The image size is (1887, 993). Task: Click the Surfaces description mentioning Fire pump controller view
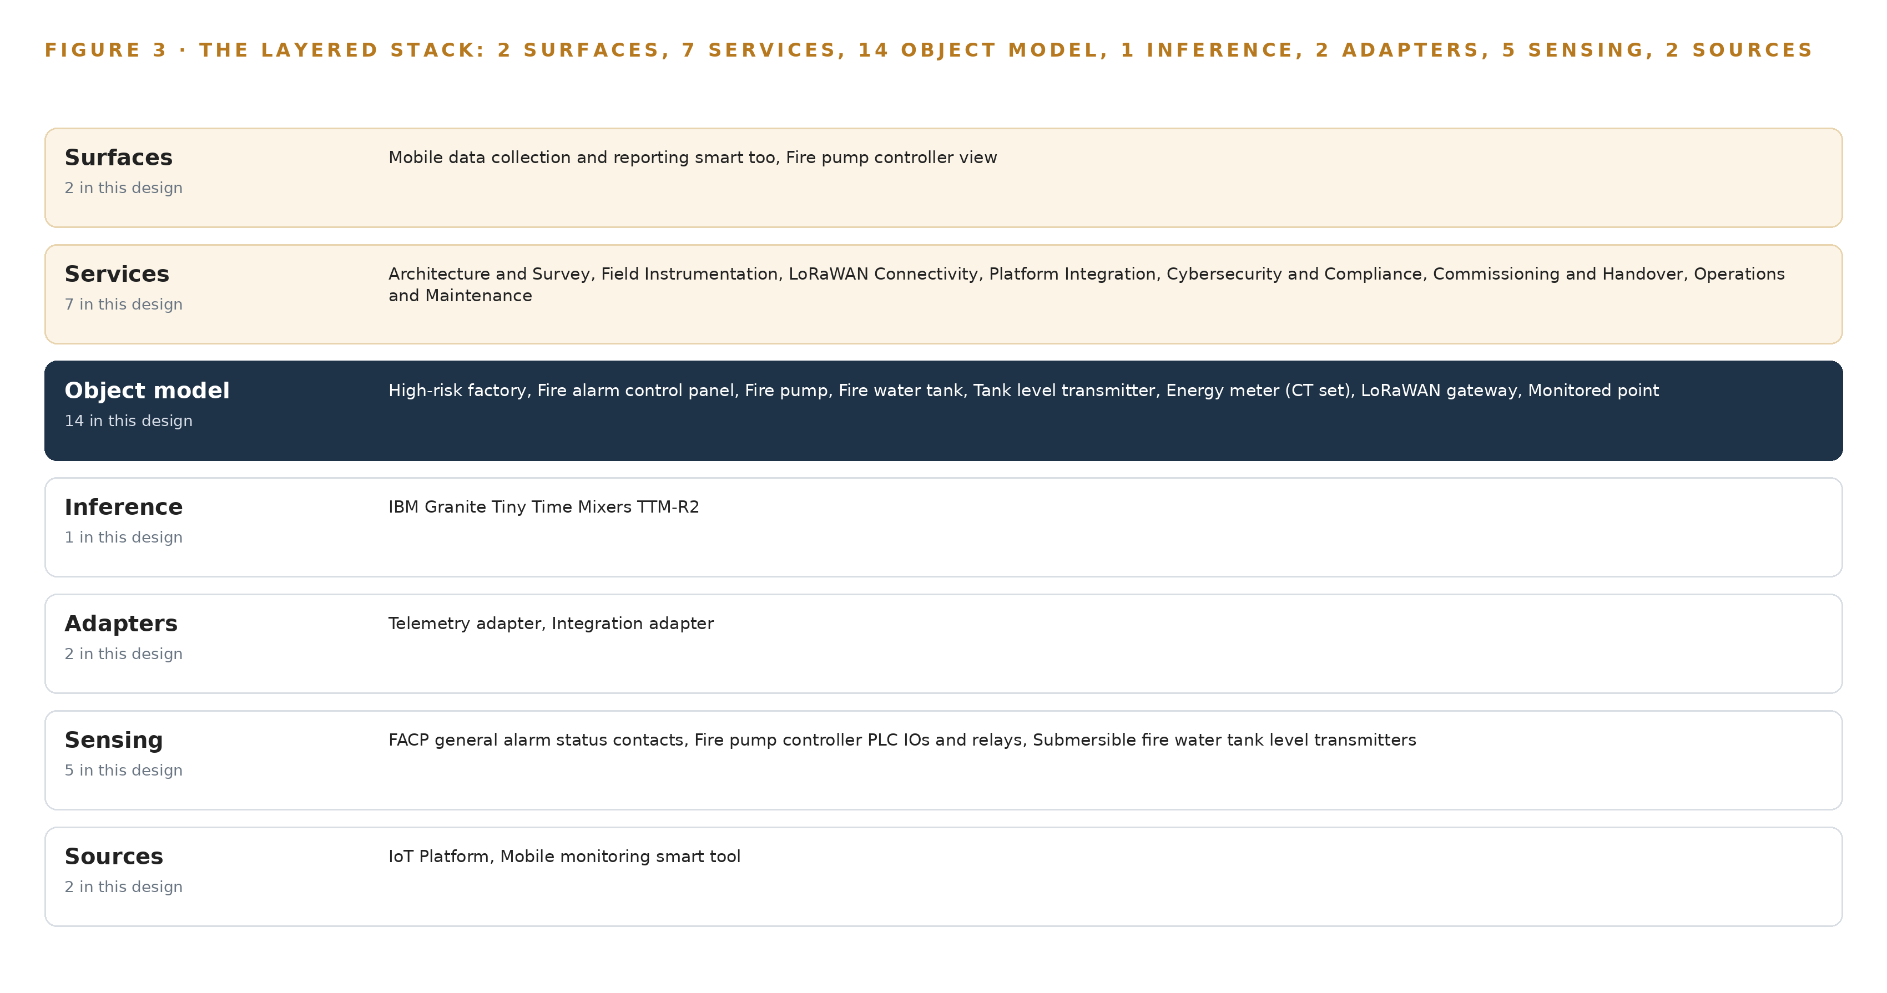692,158
